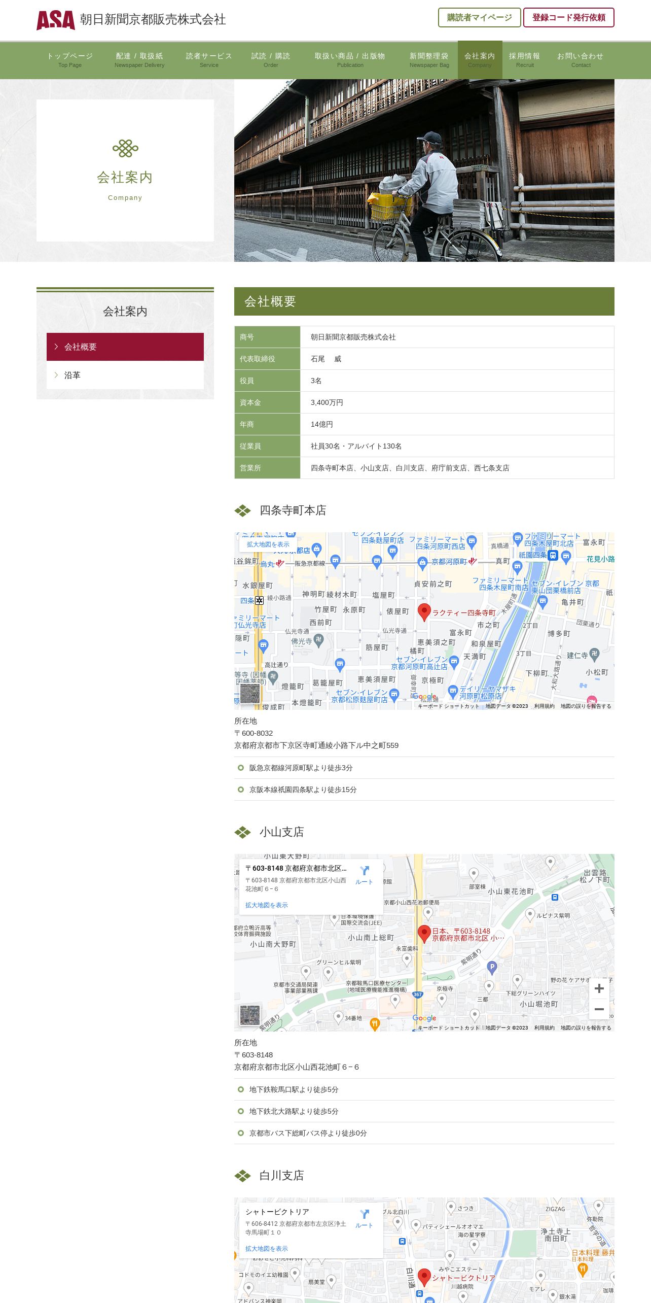Click 地下鉄北大路駅より徒歩5分 row
Viewport: 651px width, 1303px height.
[x=424, y=1111]
